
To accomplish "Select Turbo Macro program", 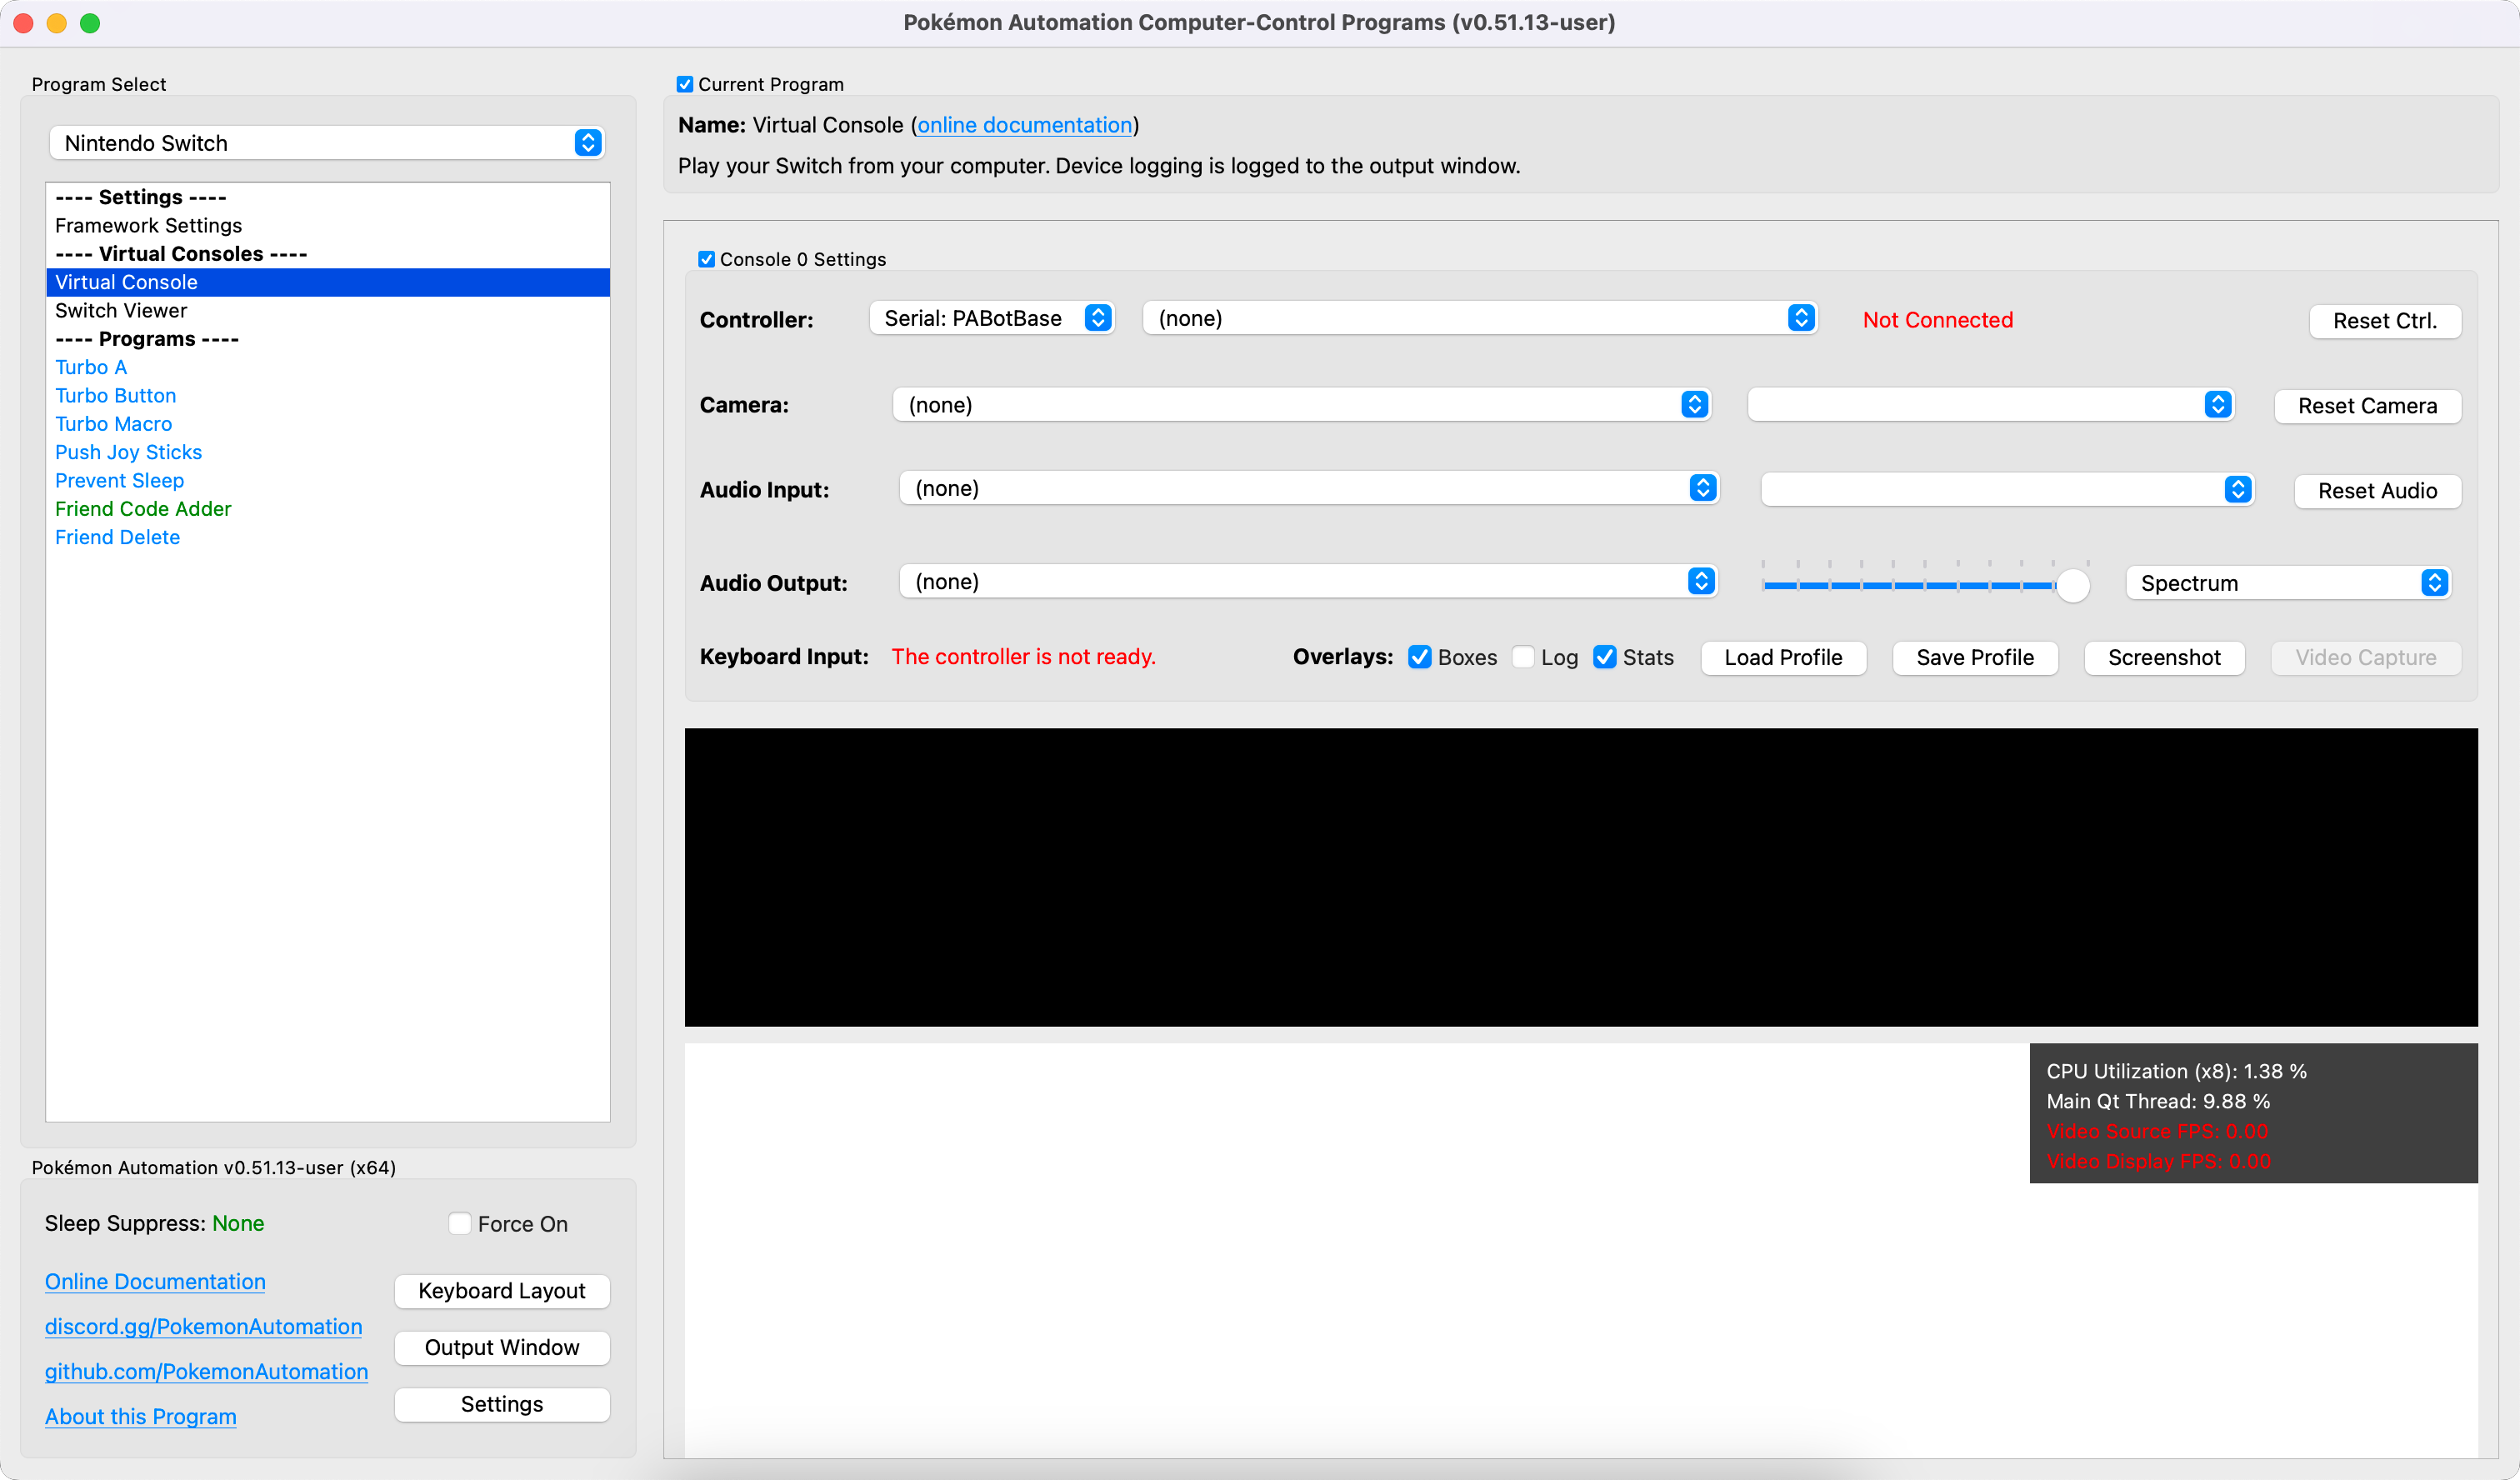I will 113,424.
